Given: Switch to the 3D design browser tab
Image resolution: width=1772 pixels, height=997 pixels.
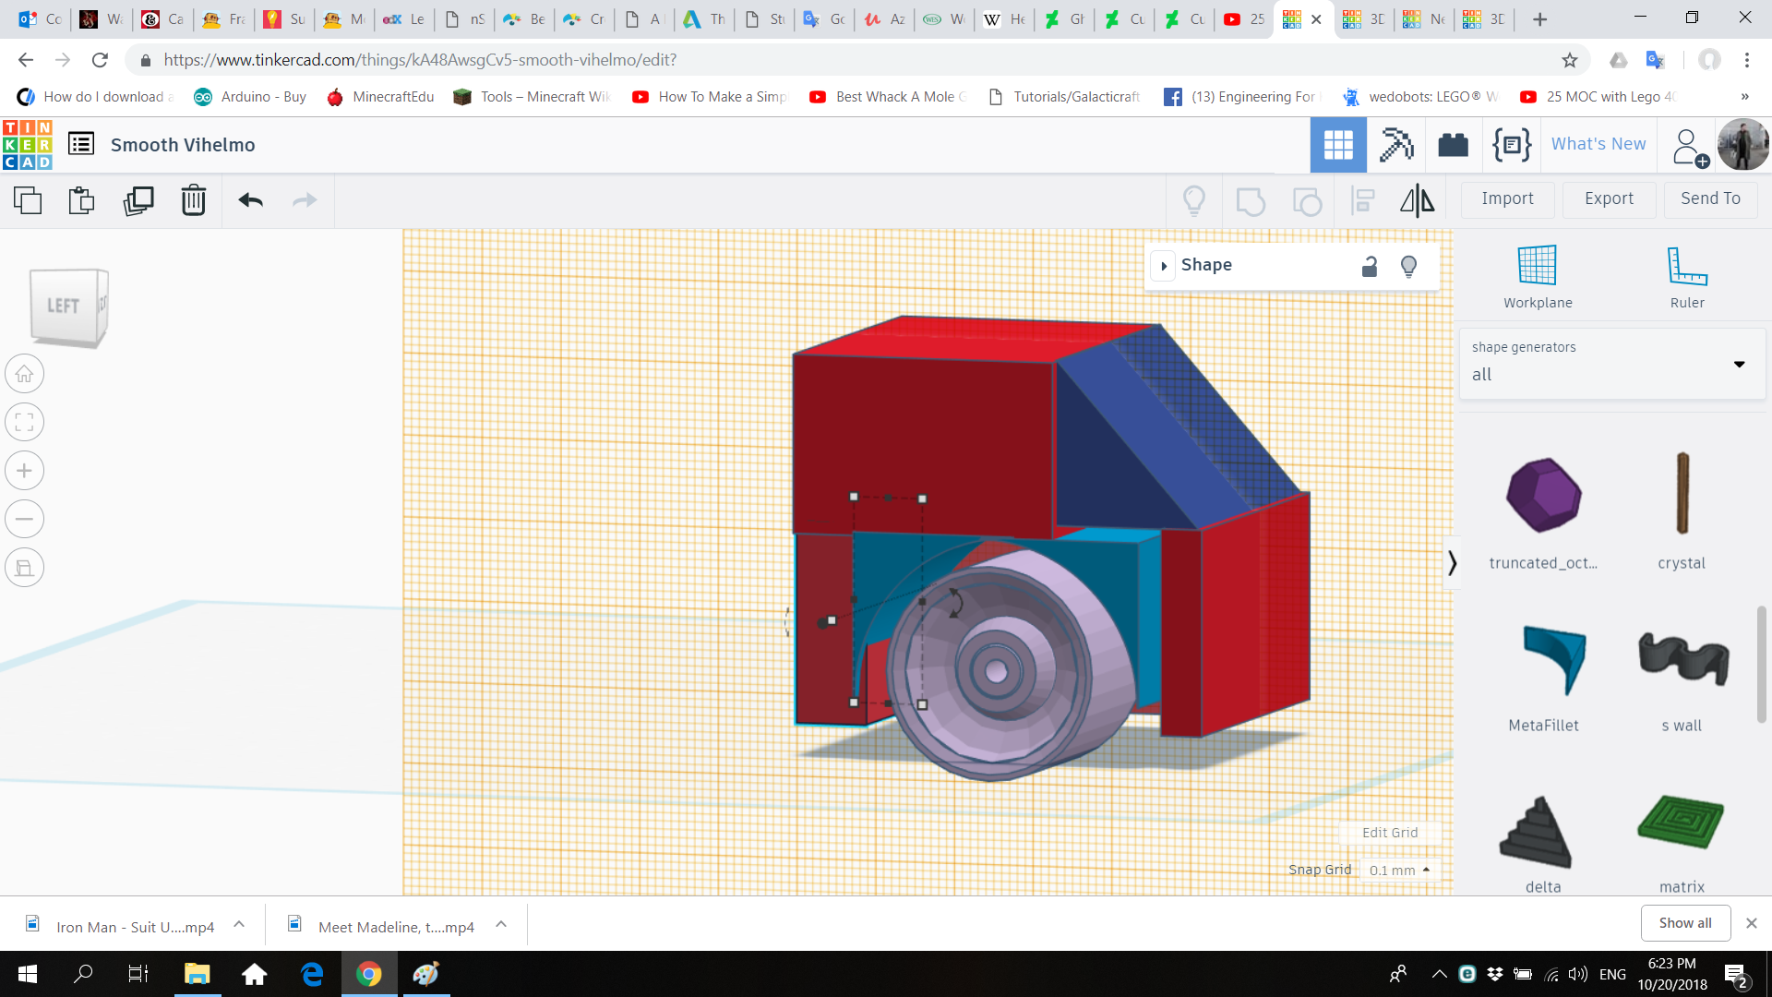Looking at the screenshot, I should pos(1363,18).
